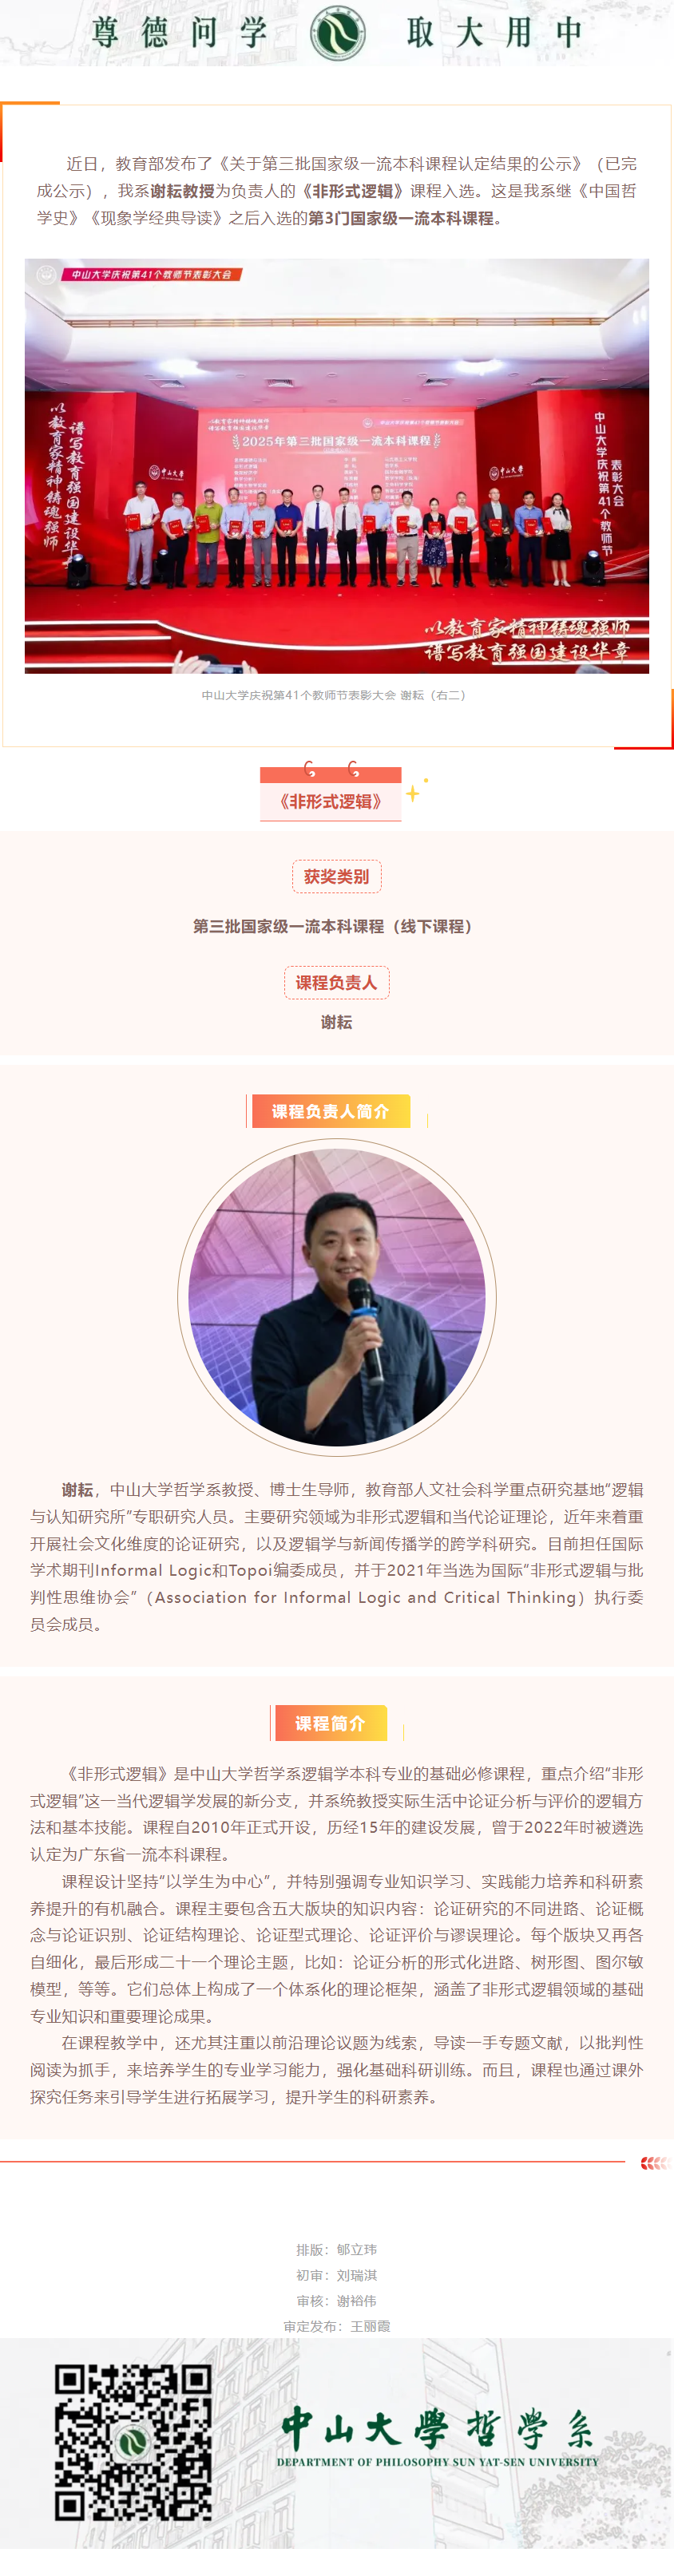Click the green university emblem in header
This screenshot has width=674, height=2576.
click(337, 33)
